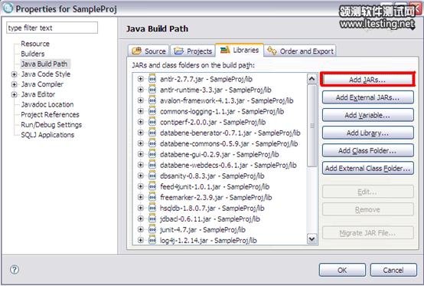Click jar icon of avalon-framework-4.1.3.jar

click(x=152, y=100)
